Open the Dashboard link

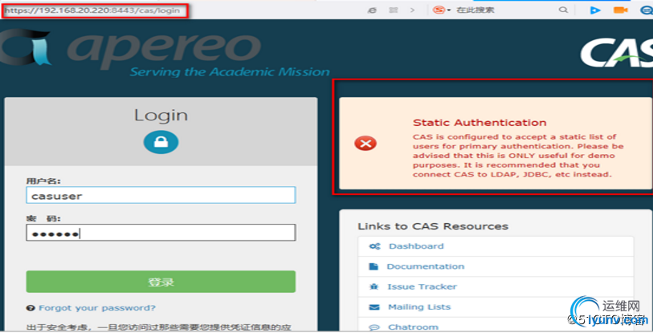point(416,246)
